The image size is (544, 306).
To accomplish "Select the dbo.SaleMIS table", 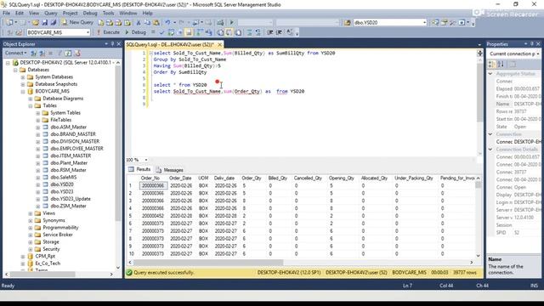I will click(x=63, y=178).
